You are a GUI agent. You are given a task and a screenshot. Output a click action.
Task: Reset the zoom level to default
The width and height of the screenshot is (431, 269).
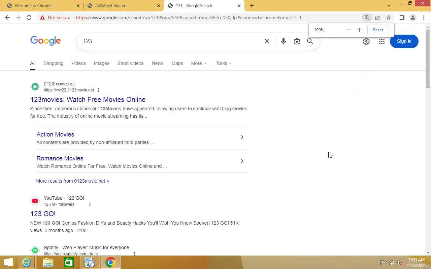(x=378, y=30)
